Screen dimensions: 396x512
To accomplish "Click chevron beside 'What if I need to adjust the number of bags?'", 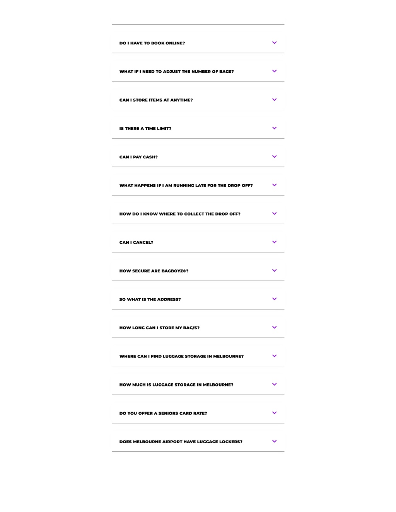I will point(275,71).
